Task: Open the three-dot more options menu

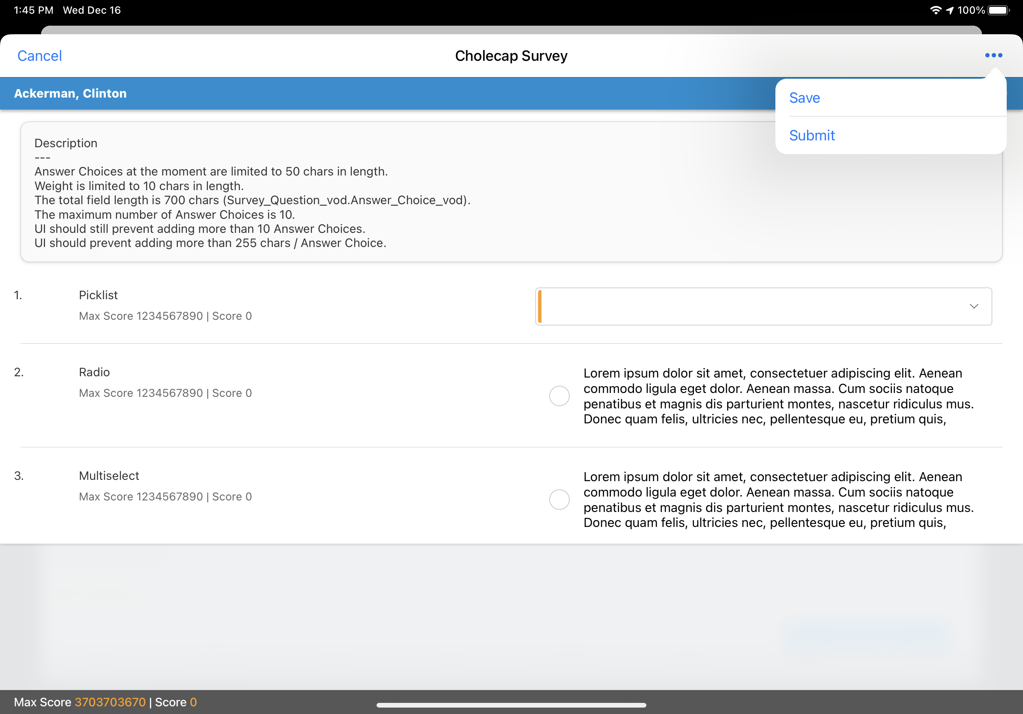Action: (993, 55)
